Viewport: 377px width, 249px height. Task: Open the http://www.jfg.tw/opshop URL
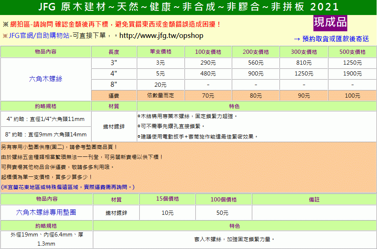pos(161,36)
